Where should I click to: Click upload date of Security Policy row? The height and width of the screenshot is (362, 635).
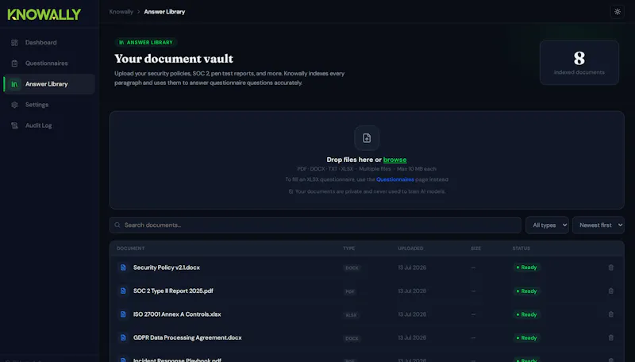click(x=412, y=268)
